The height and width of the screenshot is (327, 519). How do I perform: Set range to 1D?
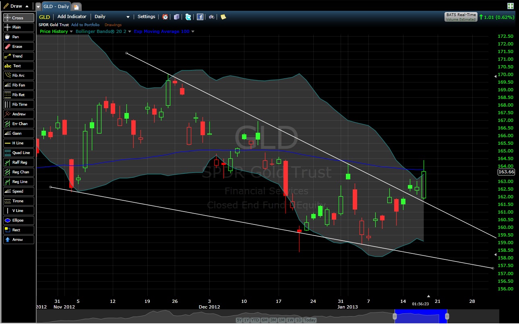pos(299,320)
